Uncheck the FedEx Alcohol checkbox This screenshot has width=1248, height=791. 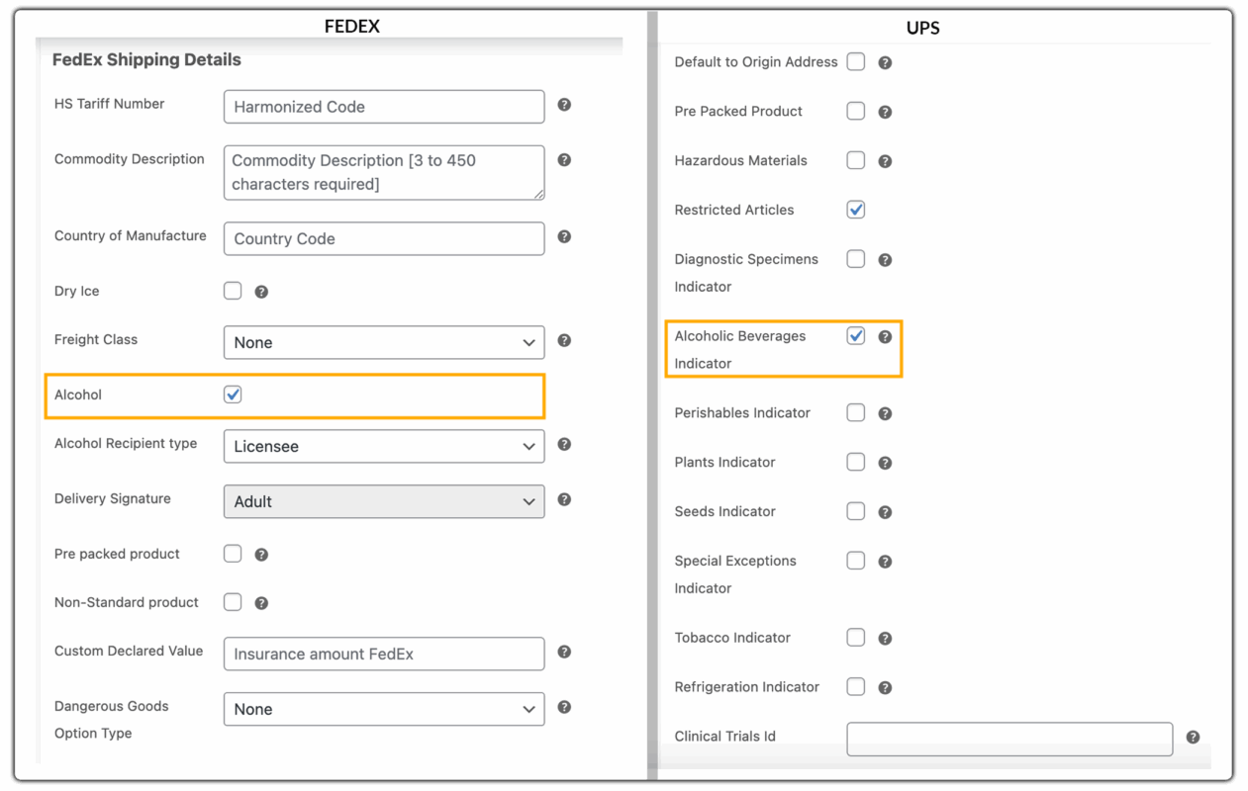pos(233,395)
